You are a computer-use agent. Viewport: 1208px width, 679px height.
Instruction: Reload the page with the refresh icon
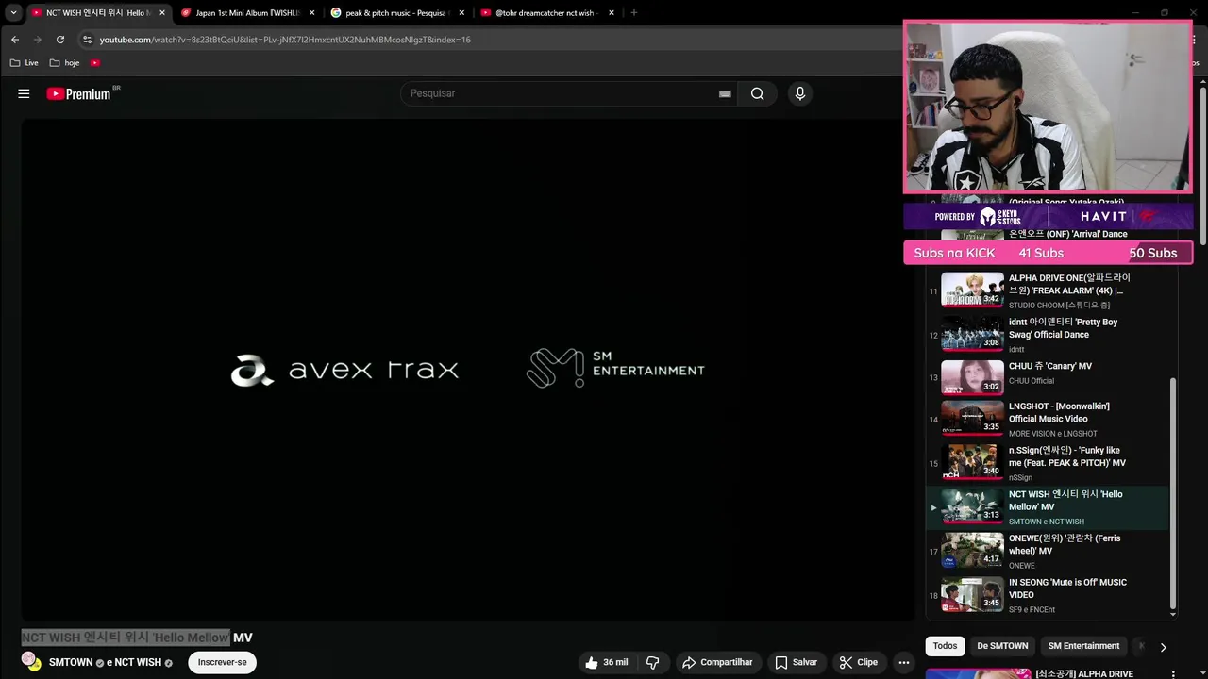pos(60,40)
